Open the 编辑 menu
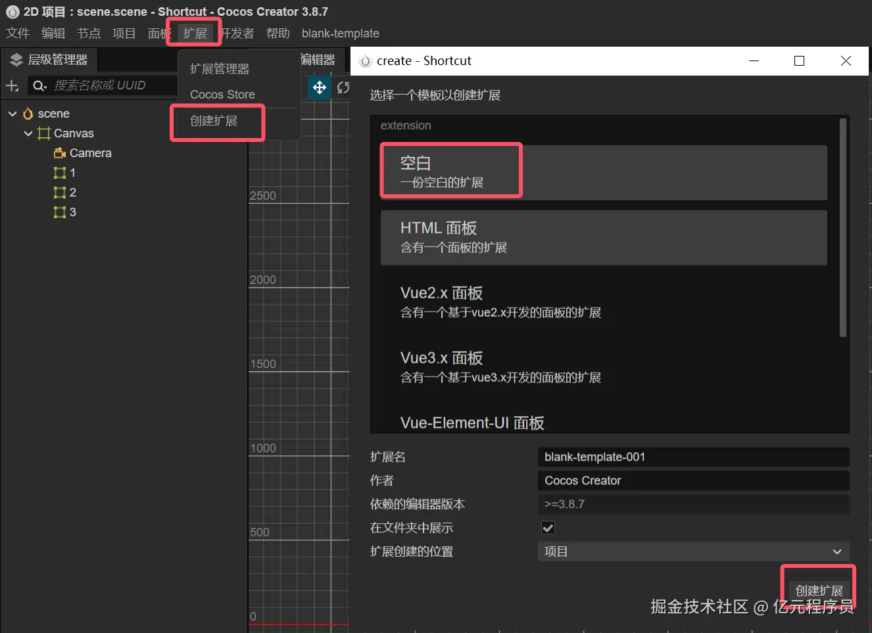The image size is (872, 633). tap(53, 34)
